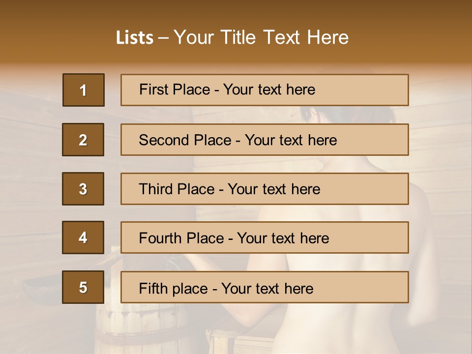Click the bold word Lists in title
The width and height of the screenshot is (472, 354).
click(x=135, y=38)
